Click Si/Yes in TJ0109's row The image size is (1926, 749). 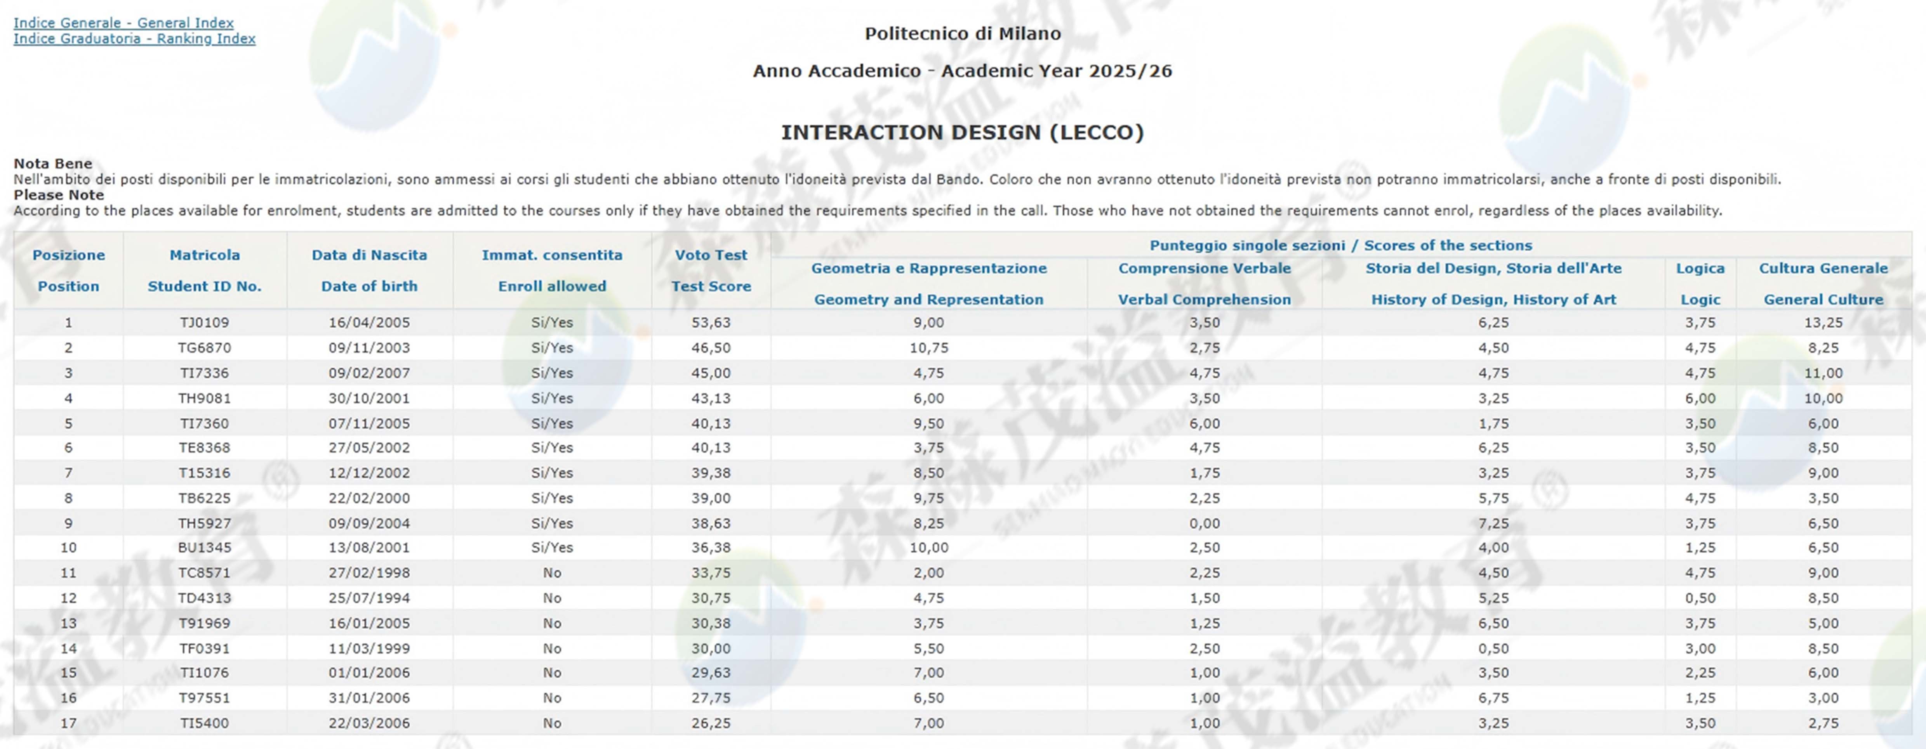coord(552,323)
